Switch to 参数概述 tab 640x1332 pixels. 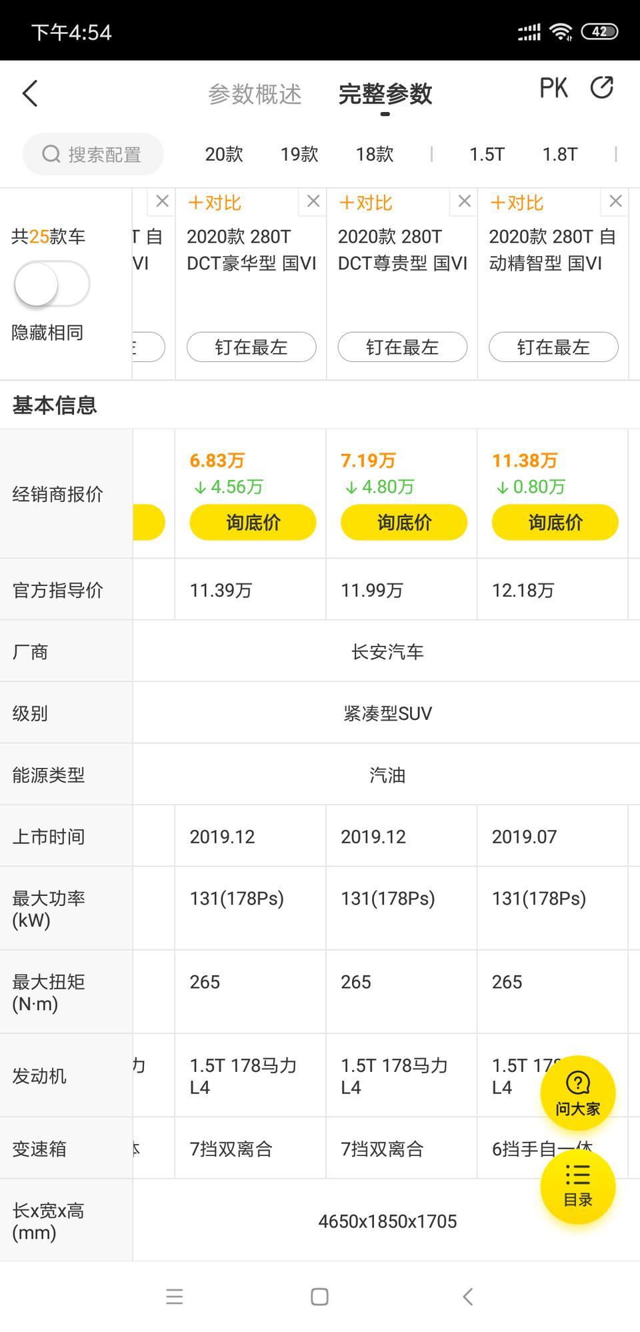click(x=255, y=94)
